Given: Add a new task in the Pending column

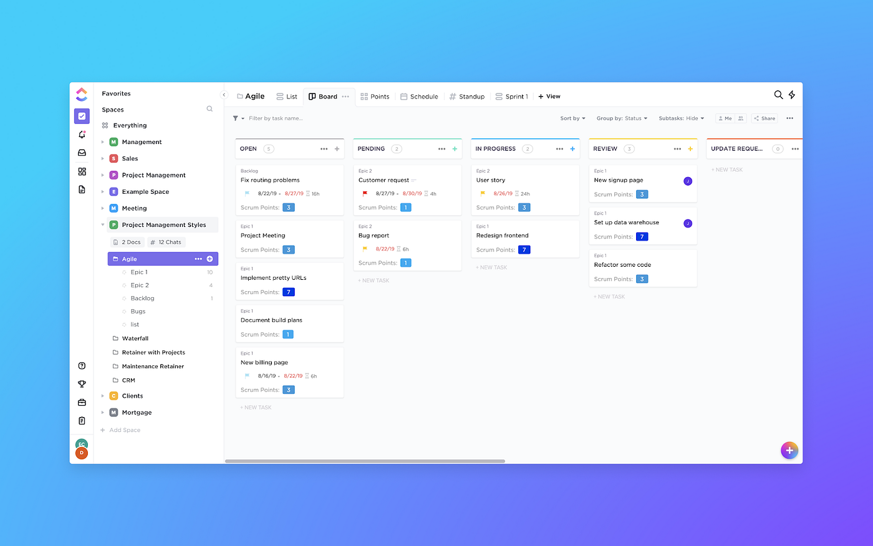Looking at the screenshot, I should pos(373,280).
